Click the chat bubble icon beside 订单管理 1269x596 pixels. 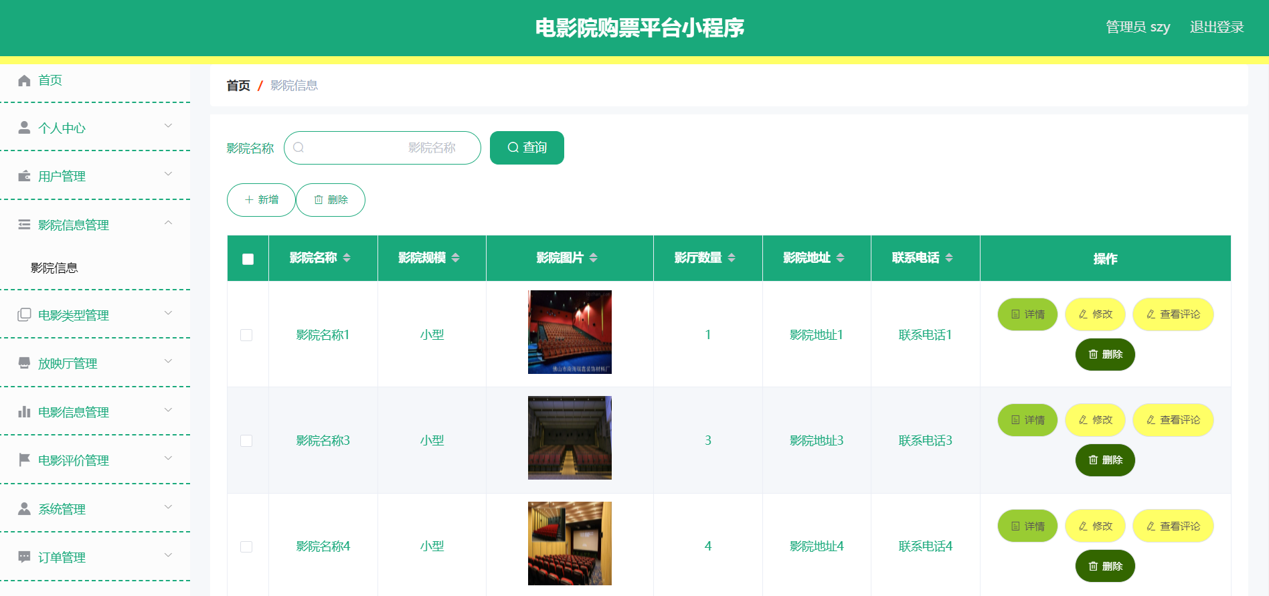click(24, 557)
